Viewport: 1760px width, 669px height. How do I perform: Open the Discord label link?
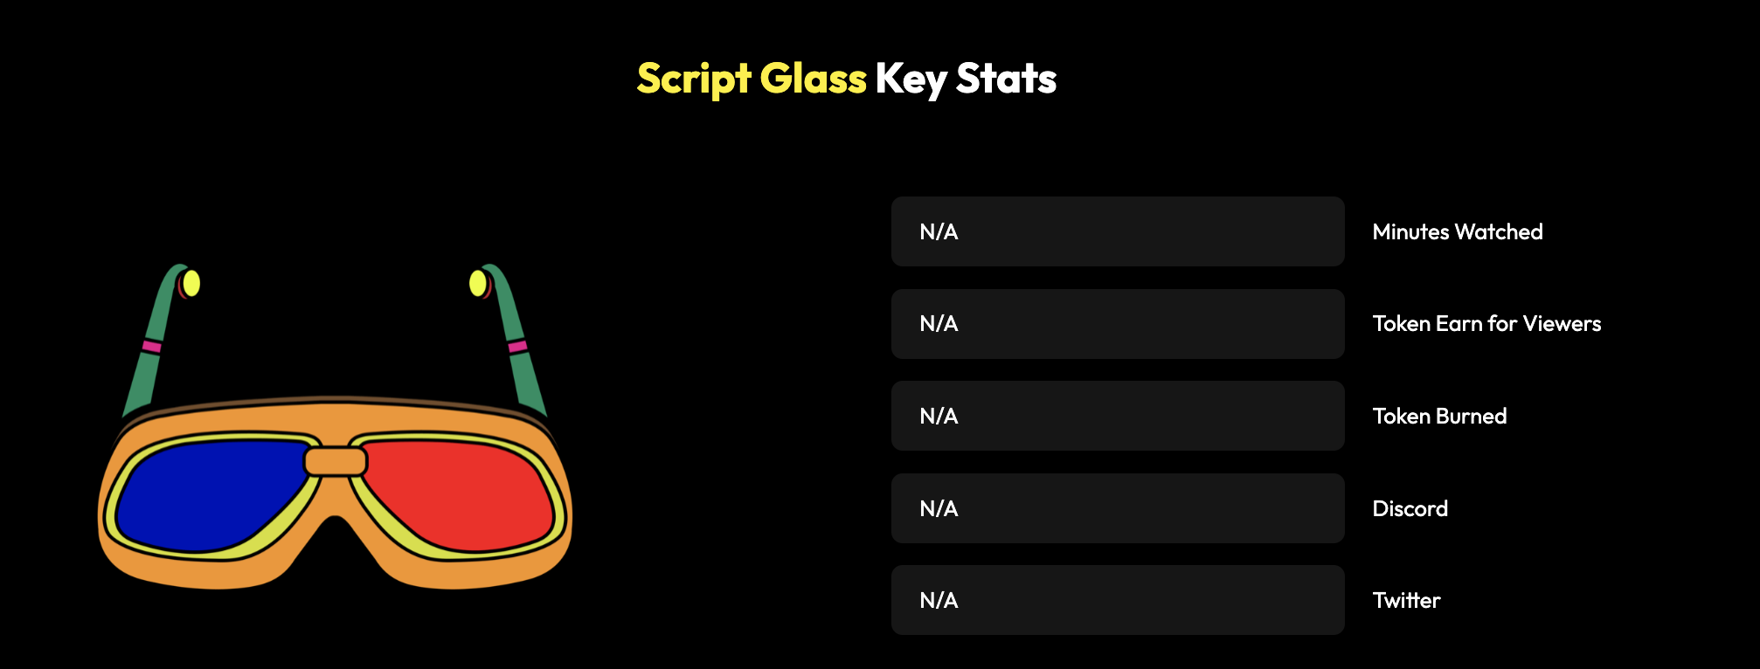tap(1410, 508)
